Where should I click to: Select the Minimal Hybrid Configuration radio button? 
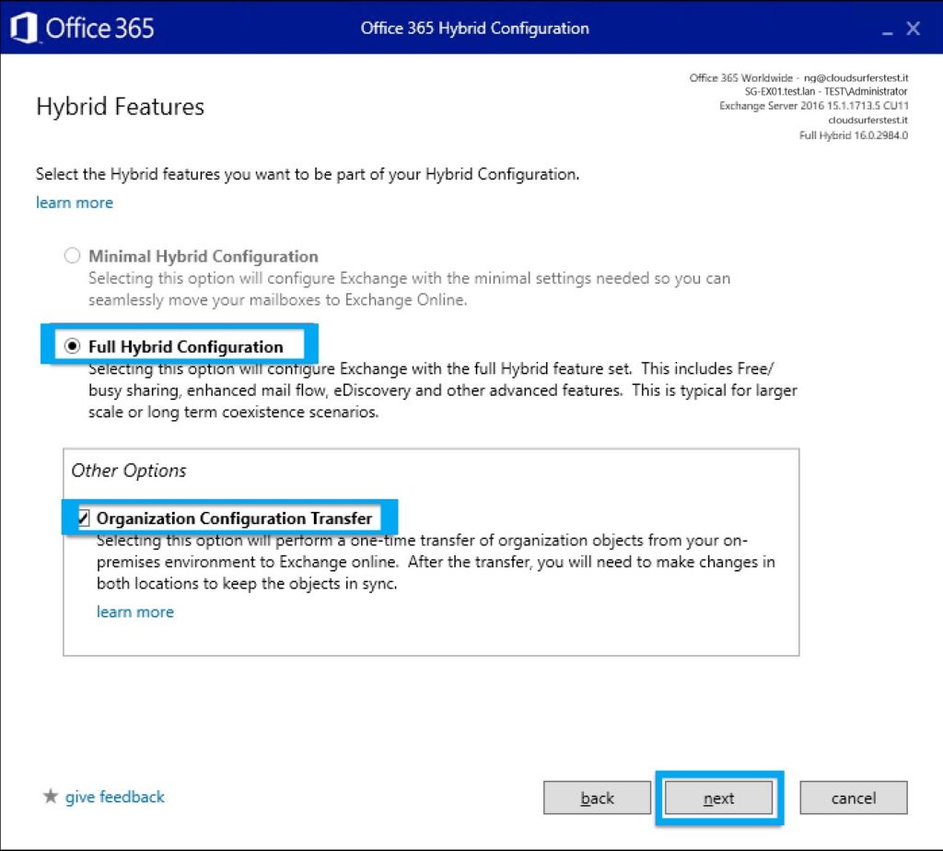point(72,256)
